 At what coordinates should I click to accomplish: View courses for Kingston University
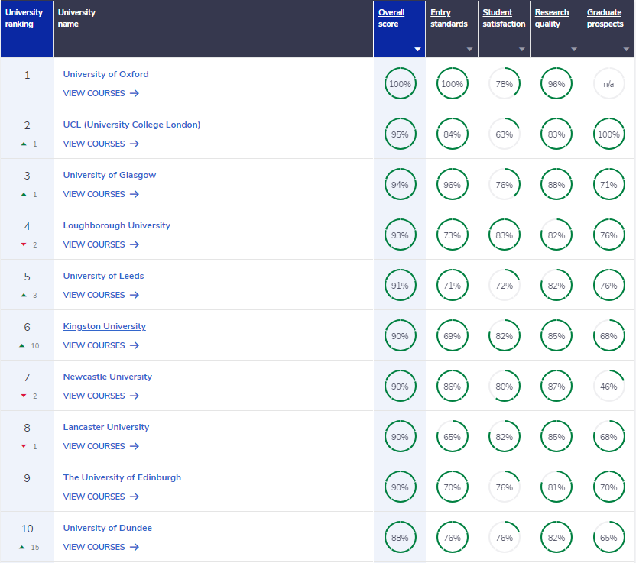pyautogui.click(x=101, y=345)
